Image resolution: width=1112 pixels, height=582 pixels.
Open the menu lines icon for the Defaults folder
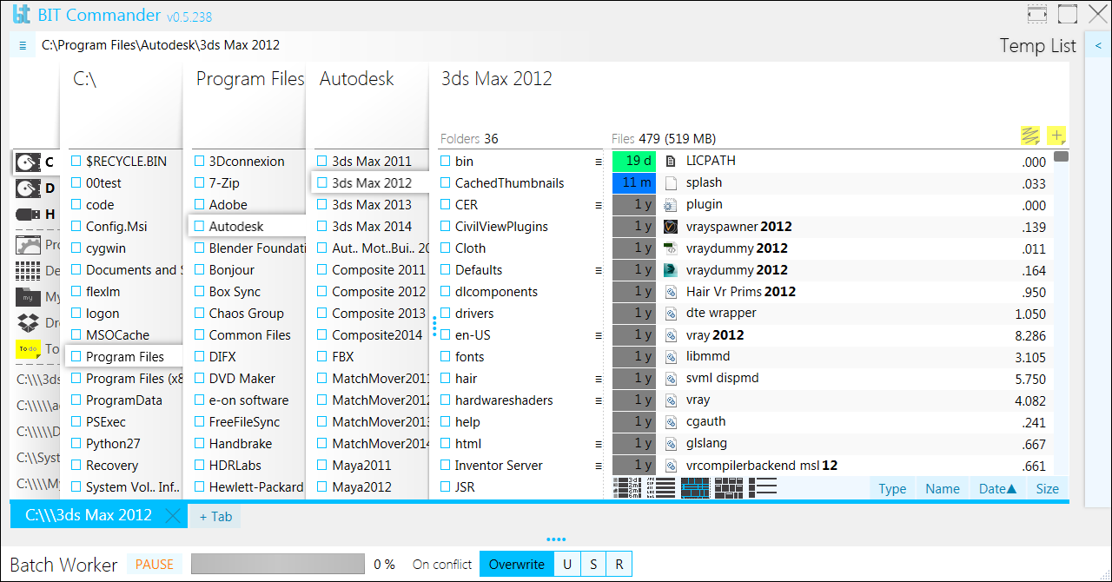click(x=598, y=270)
